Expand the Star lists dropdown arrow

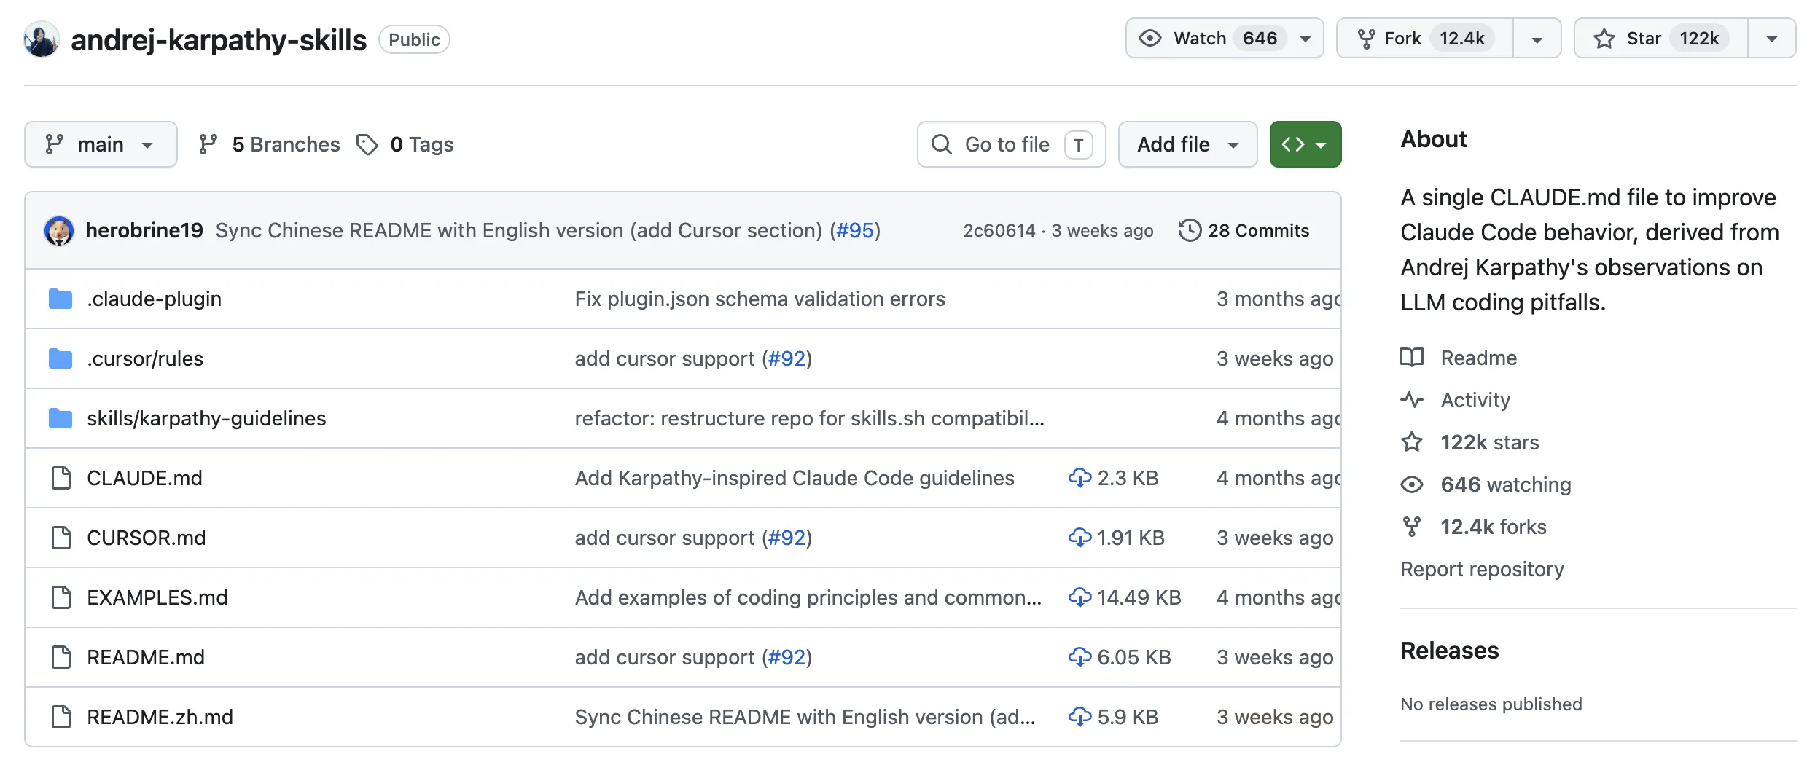(1772, 39)
